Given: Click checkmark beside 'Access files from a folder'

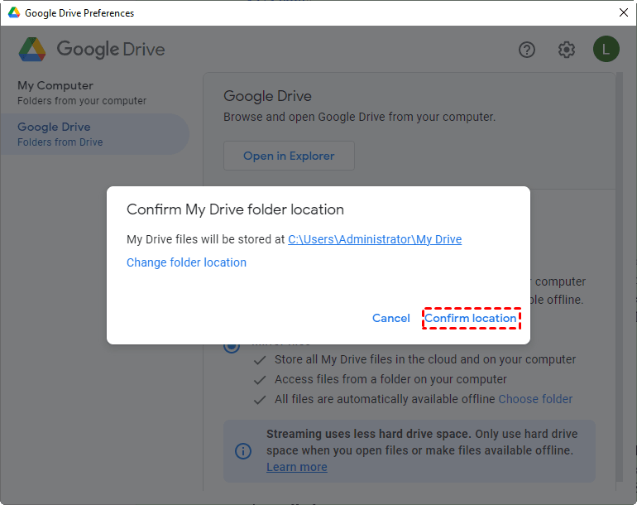Looking at the screenshot, I should tap(260, 380).
